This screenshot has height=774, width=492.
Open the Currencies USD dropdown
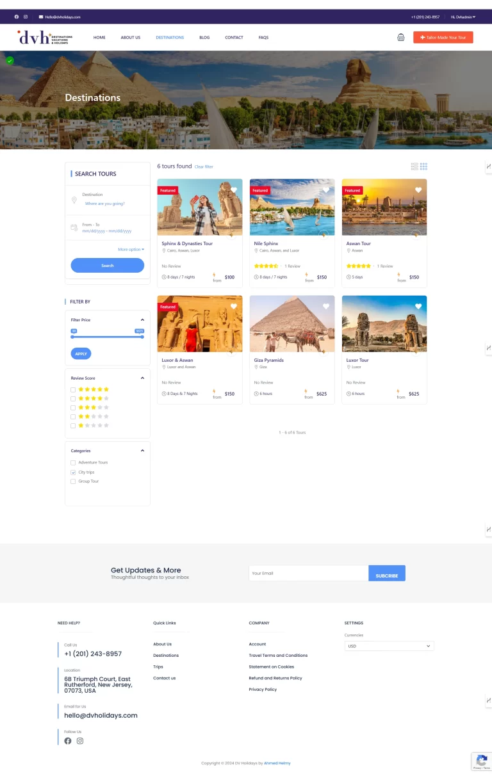(x=389, y=646)
